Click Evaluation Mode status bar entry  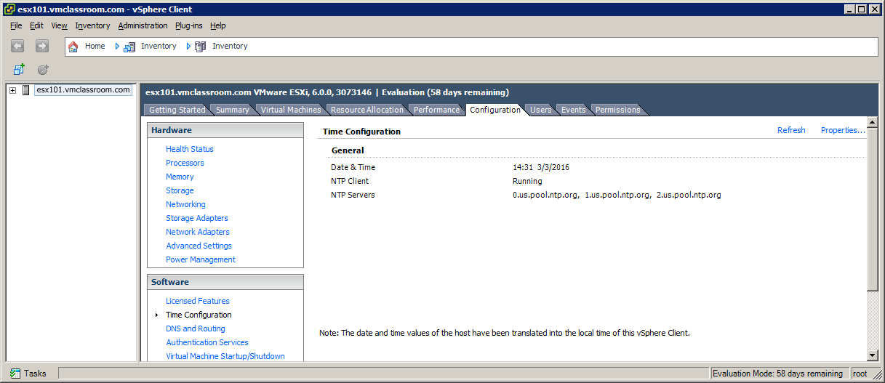(x=778, y=374)
